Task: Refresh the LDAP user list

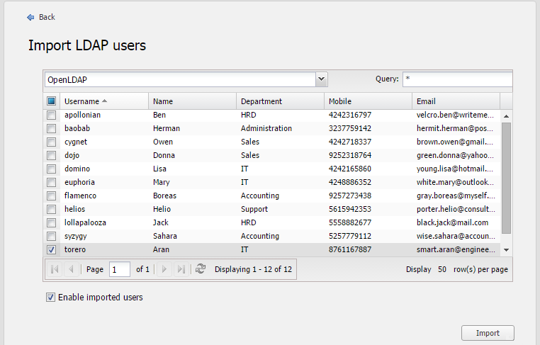Action: tap(201, 269)
